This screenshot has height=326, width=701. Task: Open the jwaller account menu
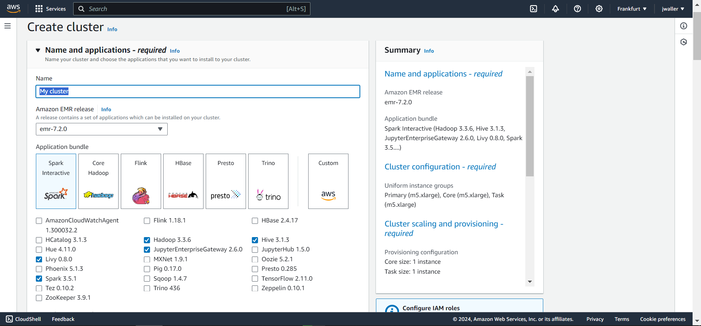click(673, 9)
